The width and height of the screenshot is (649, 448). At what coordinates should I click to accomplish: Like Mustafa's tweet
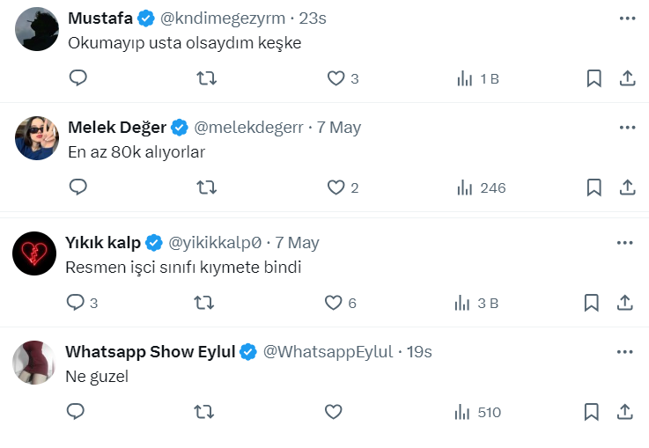(x=336, y=78)
